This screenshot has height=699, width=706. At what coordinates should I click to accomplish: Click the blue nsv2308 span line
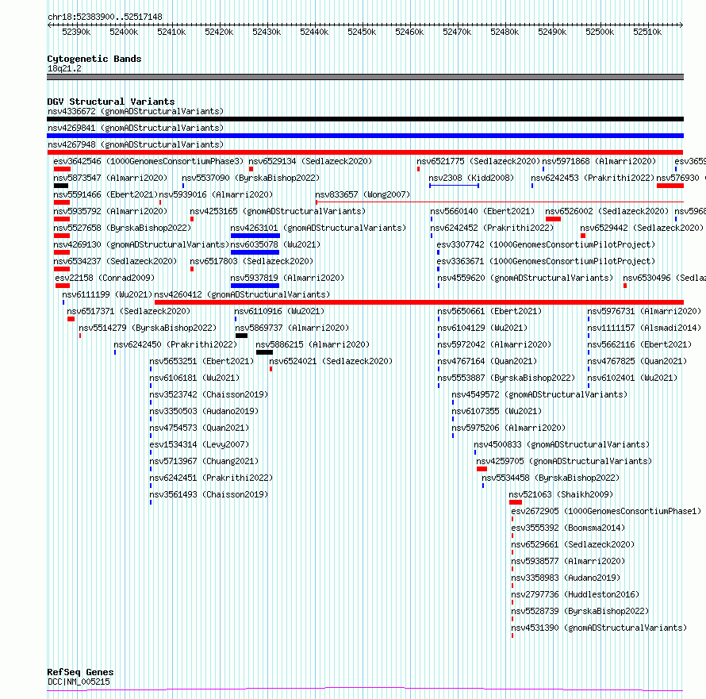[x=454, y=186]
